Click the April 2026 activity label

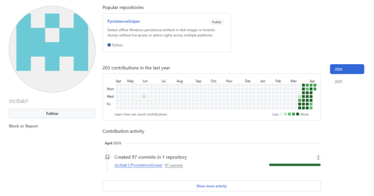coord(113,143)
